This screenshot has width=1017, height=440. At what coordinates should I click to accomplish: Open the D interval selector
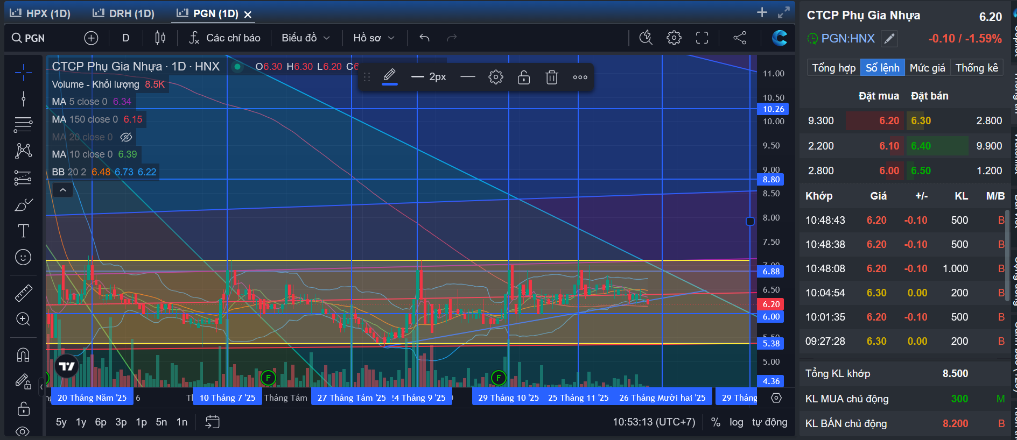click(126, 38)
